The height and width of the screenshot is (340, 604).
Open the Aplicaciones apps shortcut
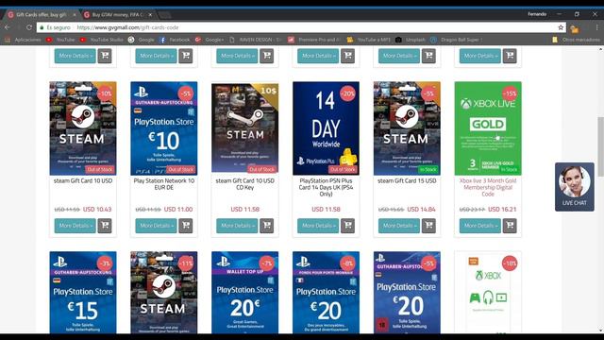(x=23, y=40)
